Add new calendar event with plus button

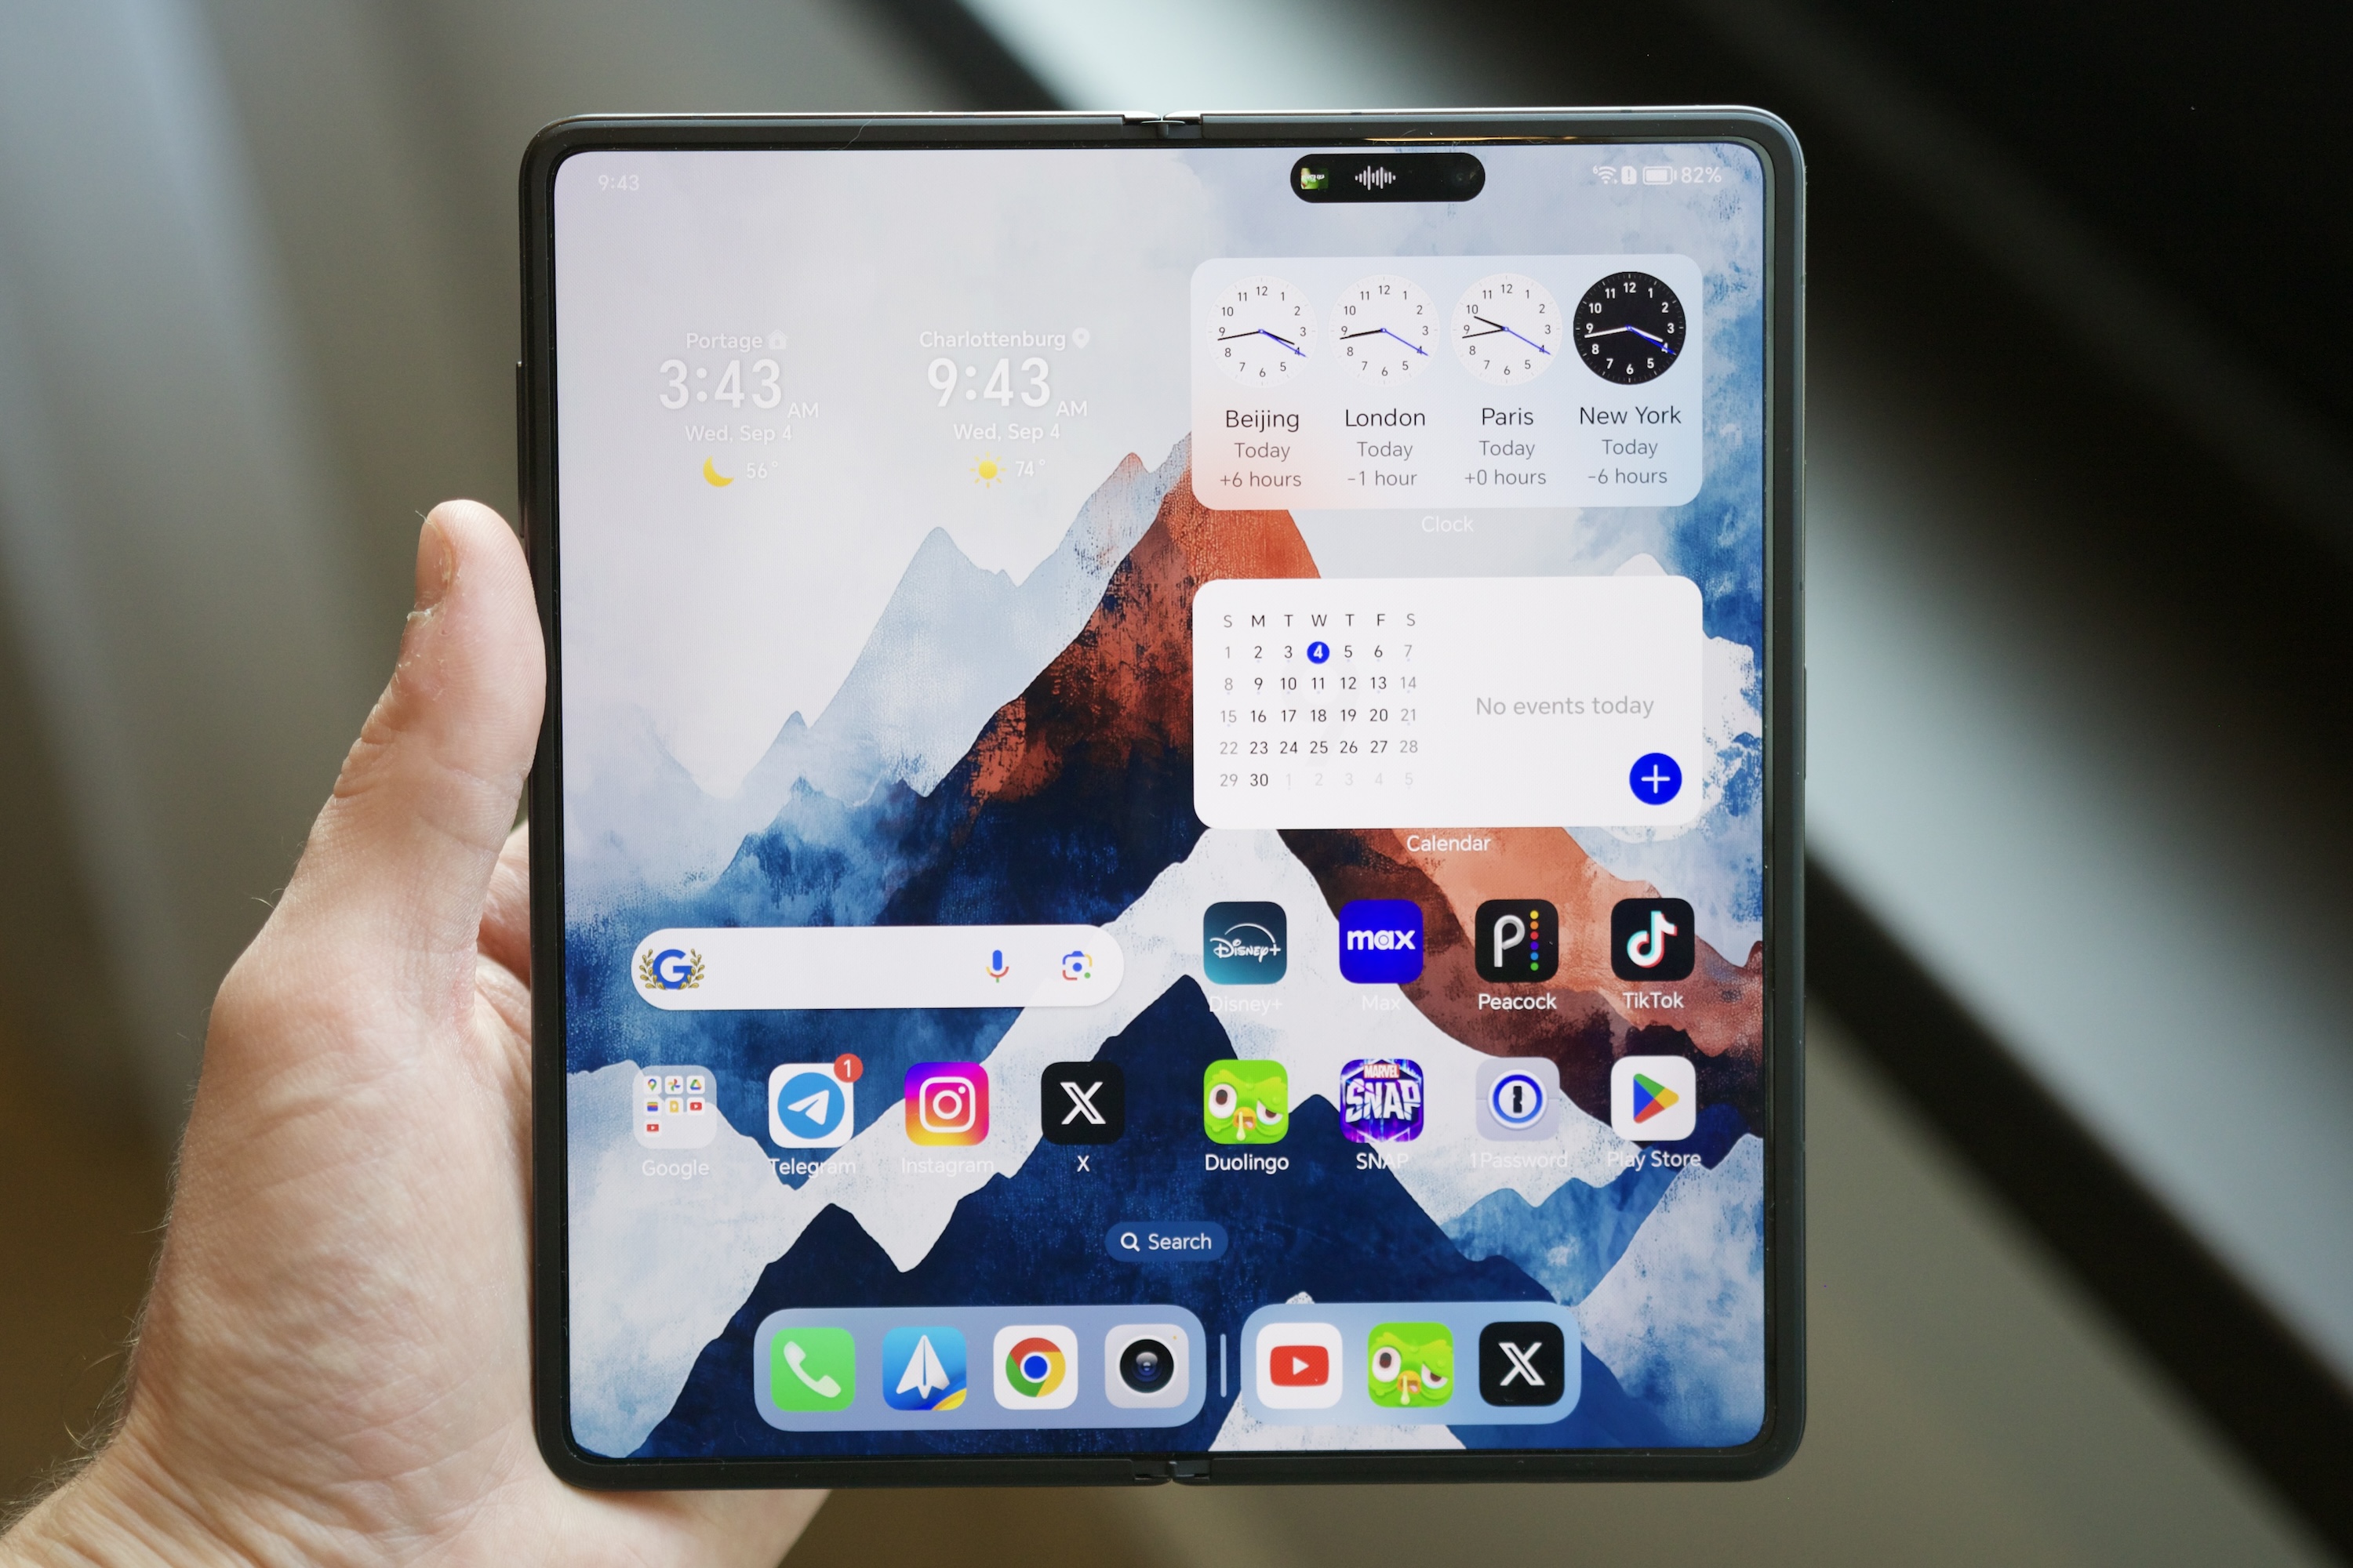click(x=1653, y=782)
